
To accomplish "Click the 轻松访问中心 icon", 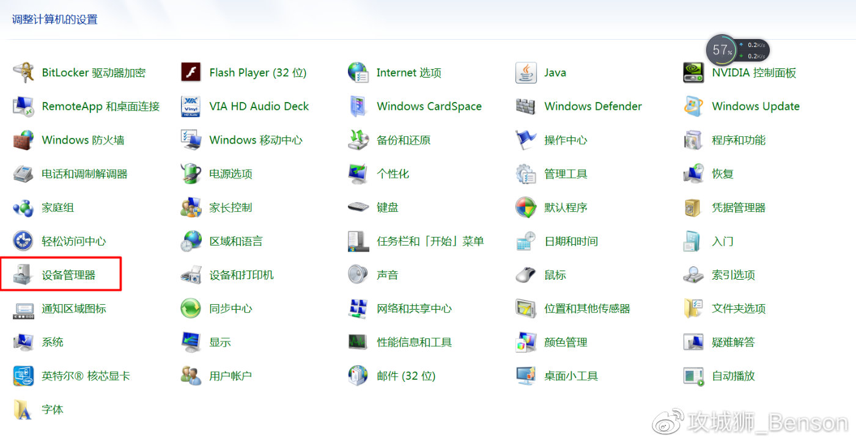I will point(23,241).
